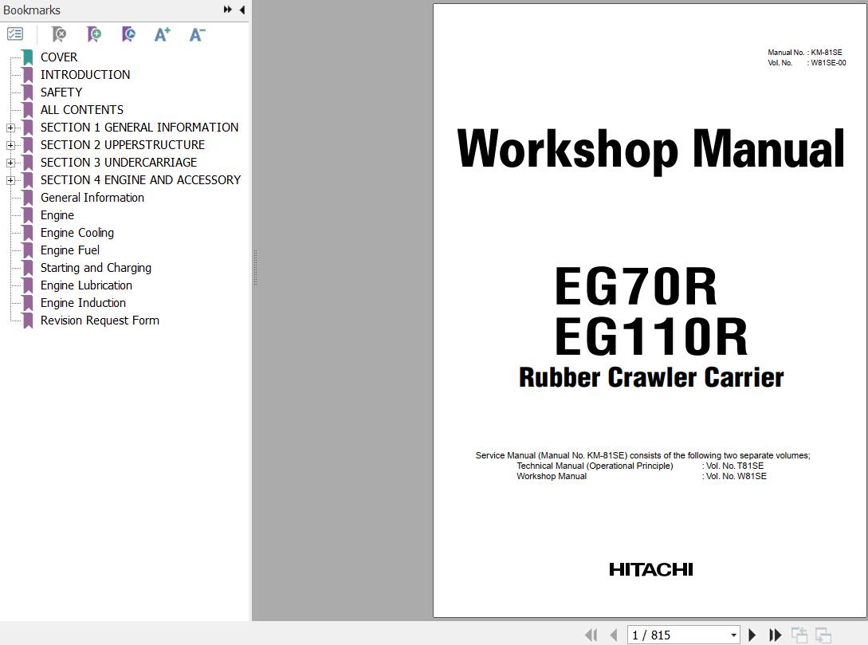868x645 pixels.
Task: Click the next view icon in navigation bar
Action: (x=823, y=635)
